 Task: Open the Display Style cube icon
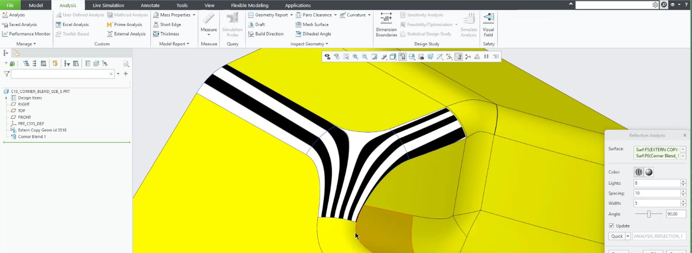tap(393, 57)
